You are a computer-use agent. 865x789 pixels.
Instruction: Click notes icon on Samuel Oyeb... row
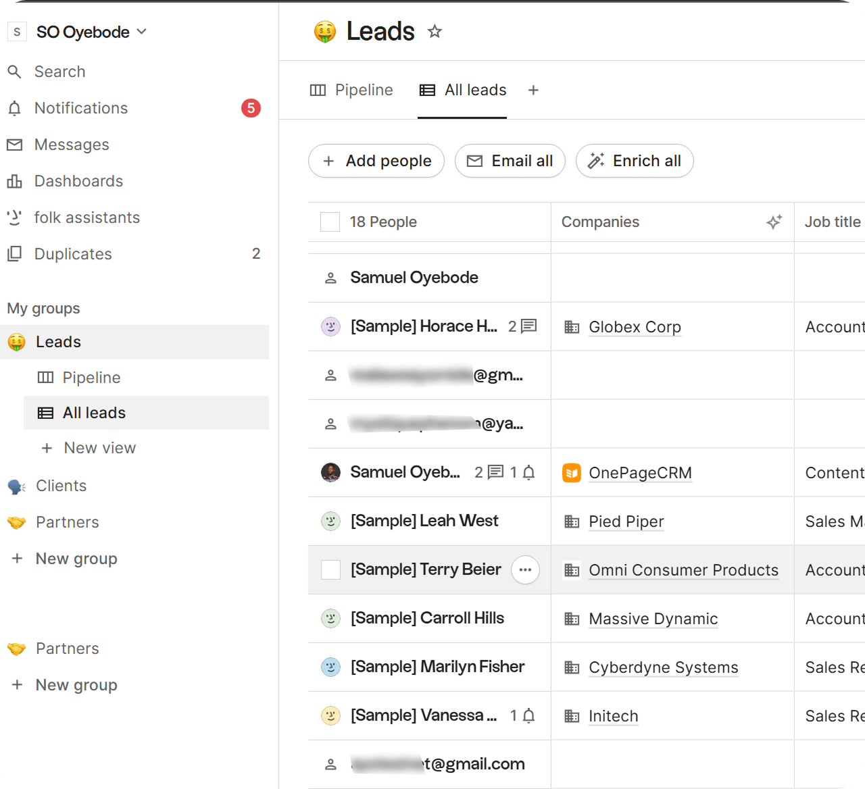coord(496,472)
